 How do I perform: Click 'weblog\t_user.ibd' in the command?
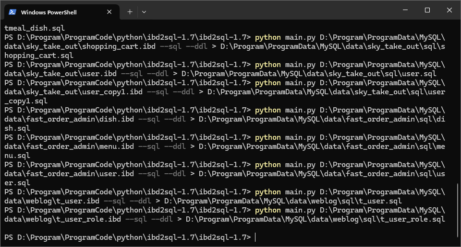(x=62, y=201)
